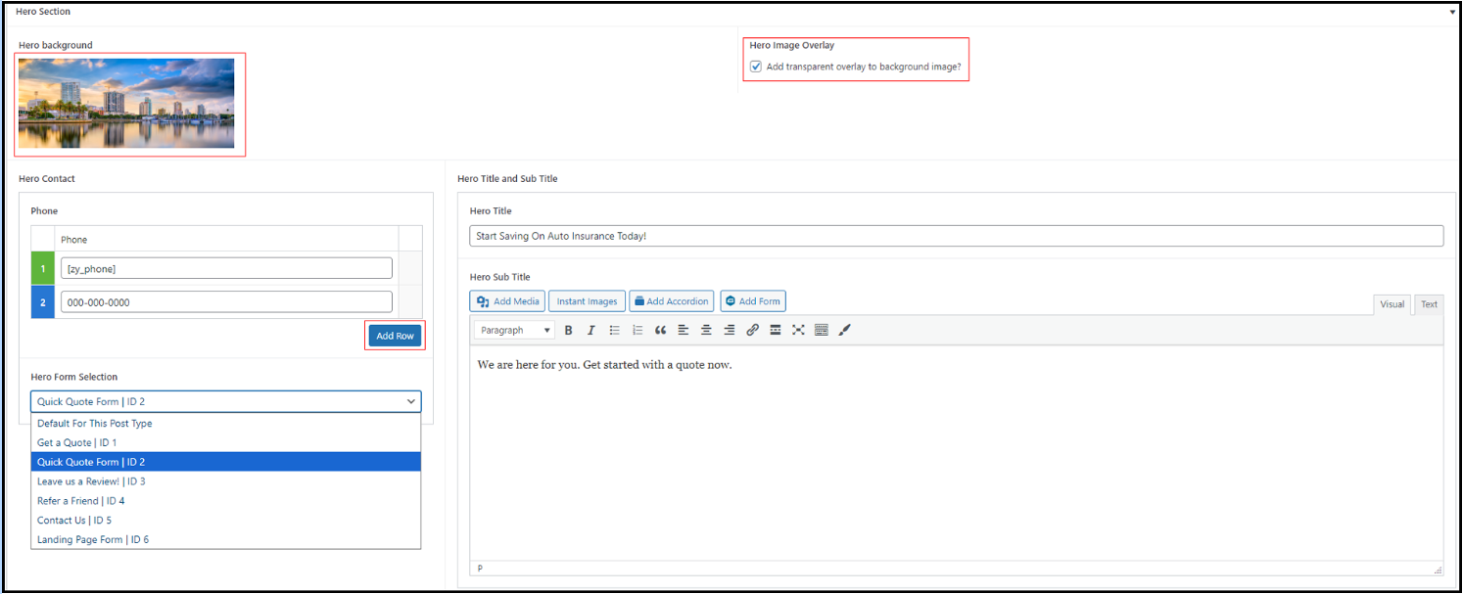Toggle transparent overlay checkbox
This screenshot has height=594, width=1463.
(x=756, y=67)
